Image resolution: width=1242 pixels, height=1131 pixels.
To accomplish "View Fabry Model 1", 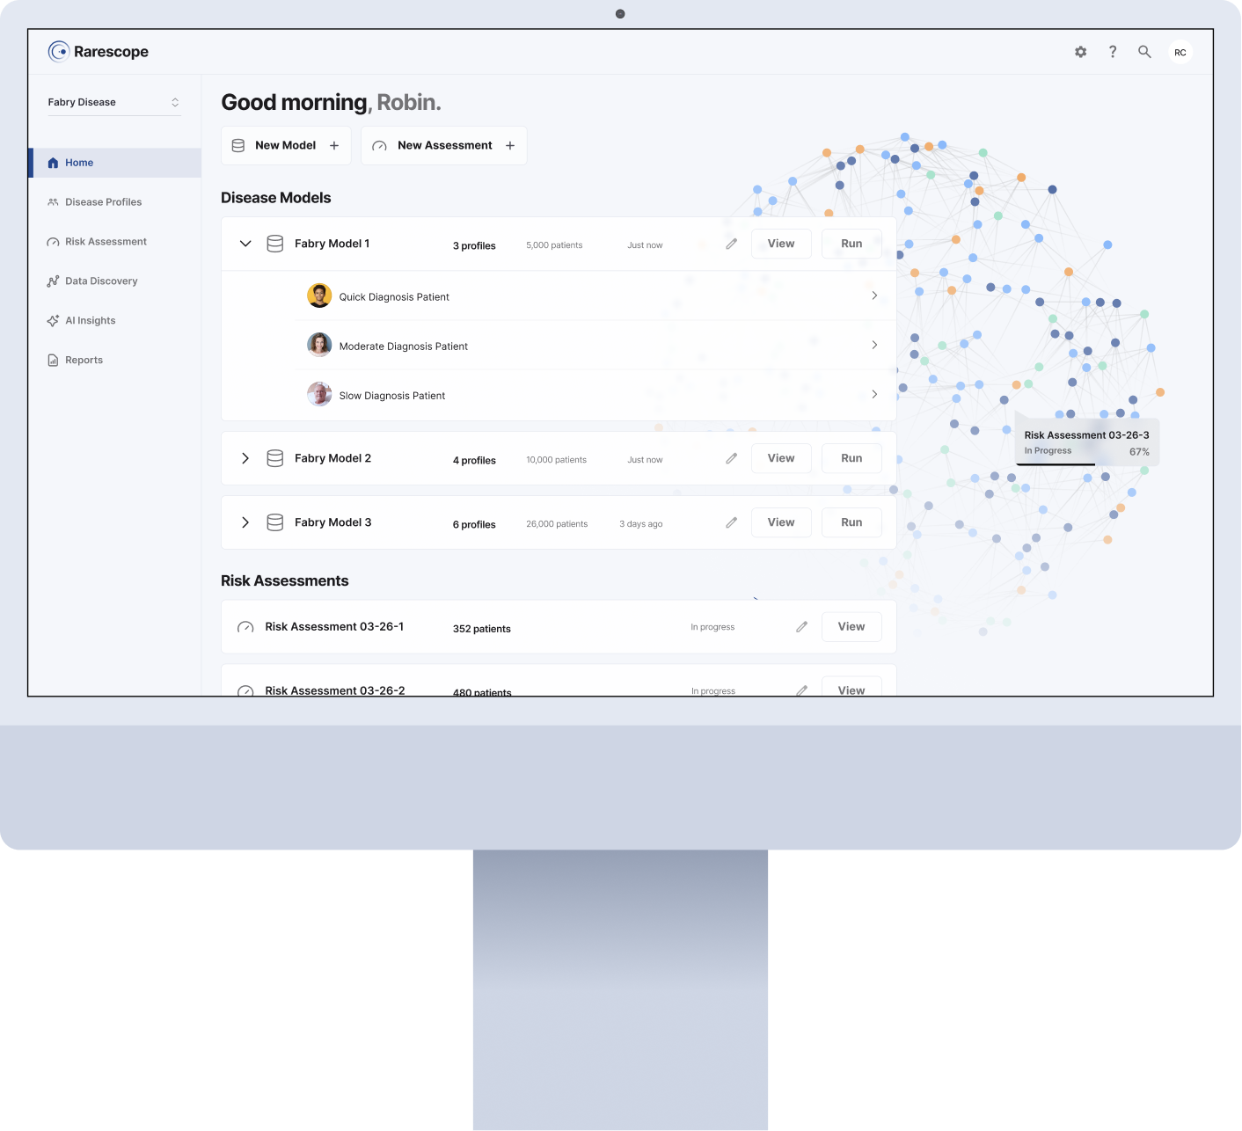I will click(781, 244).
